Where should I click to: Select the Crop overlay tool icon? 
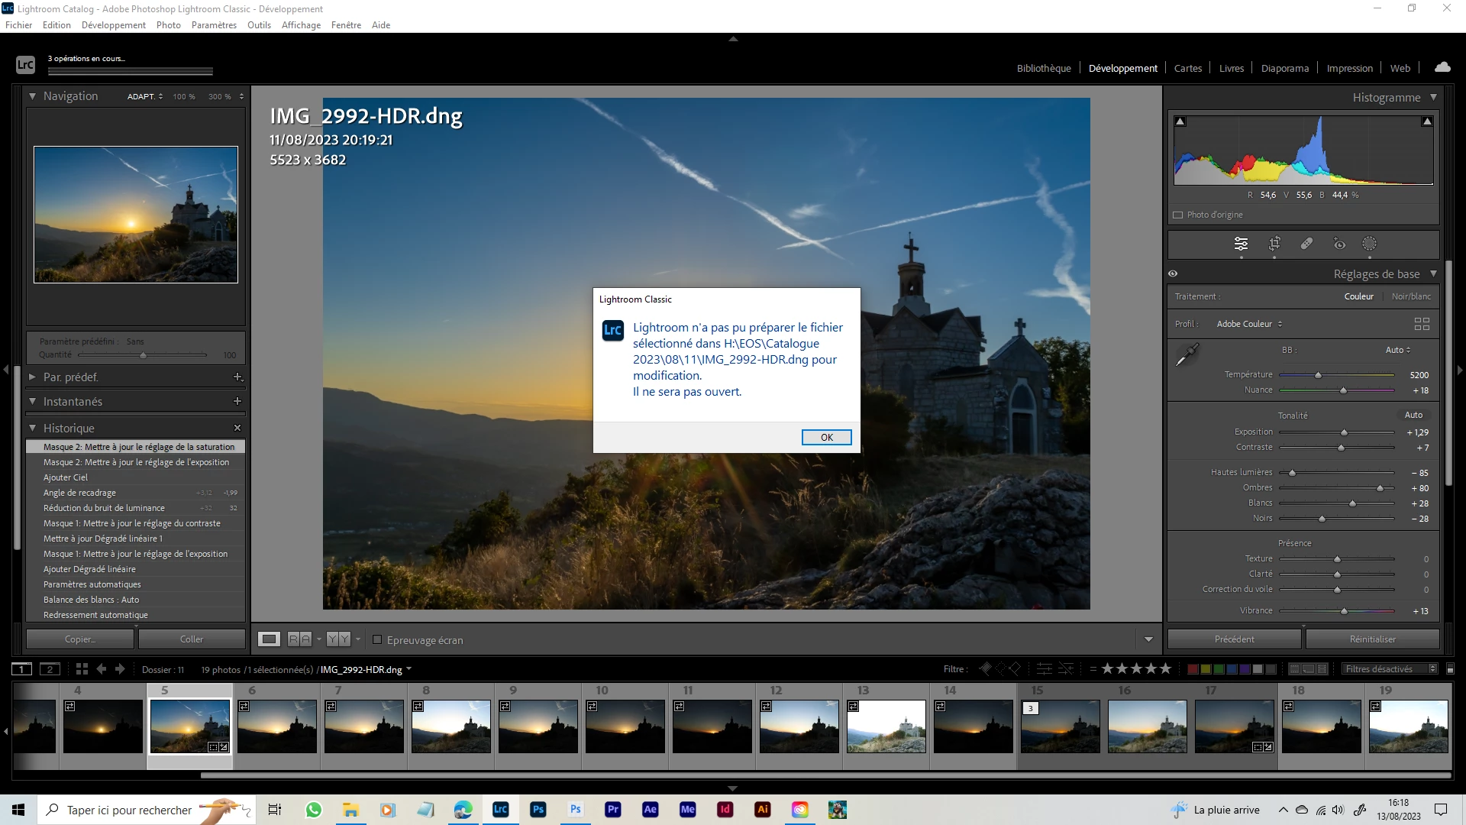point(1274,244)
